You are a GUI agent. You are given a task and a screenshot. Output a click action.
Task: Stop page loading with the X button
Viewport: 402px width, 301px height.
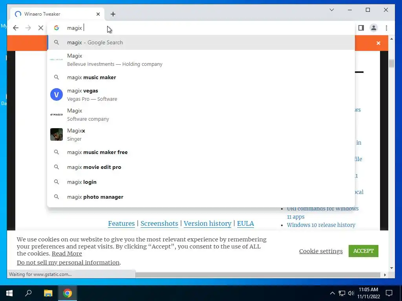(x=41, y=28)
